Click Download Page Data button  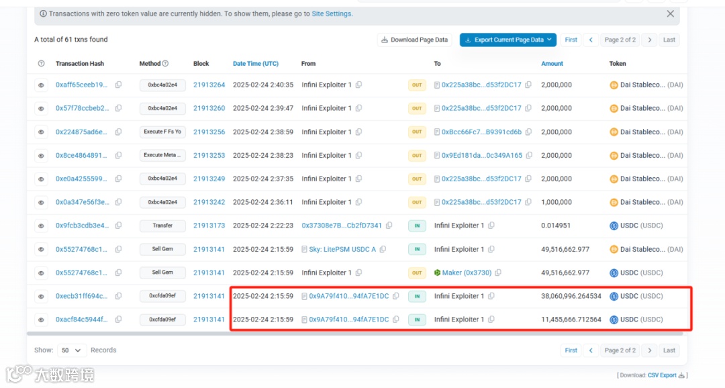415,40
